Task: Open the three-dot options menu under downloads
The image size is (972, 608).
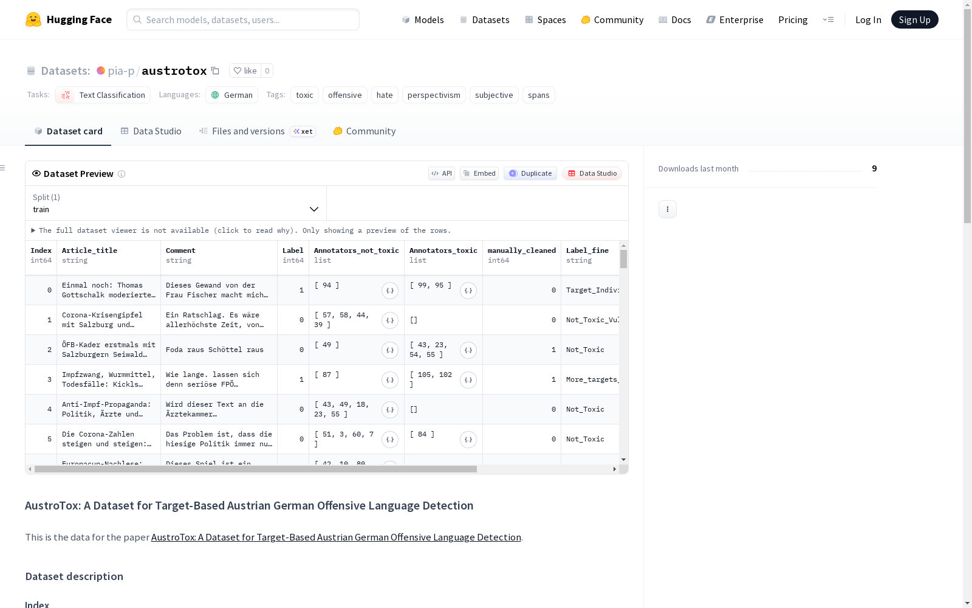Action: (x=668, y=209)
